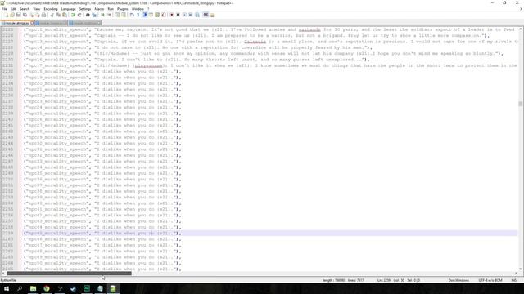Save the current file via toolbar

[x=18, y=15]
